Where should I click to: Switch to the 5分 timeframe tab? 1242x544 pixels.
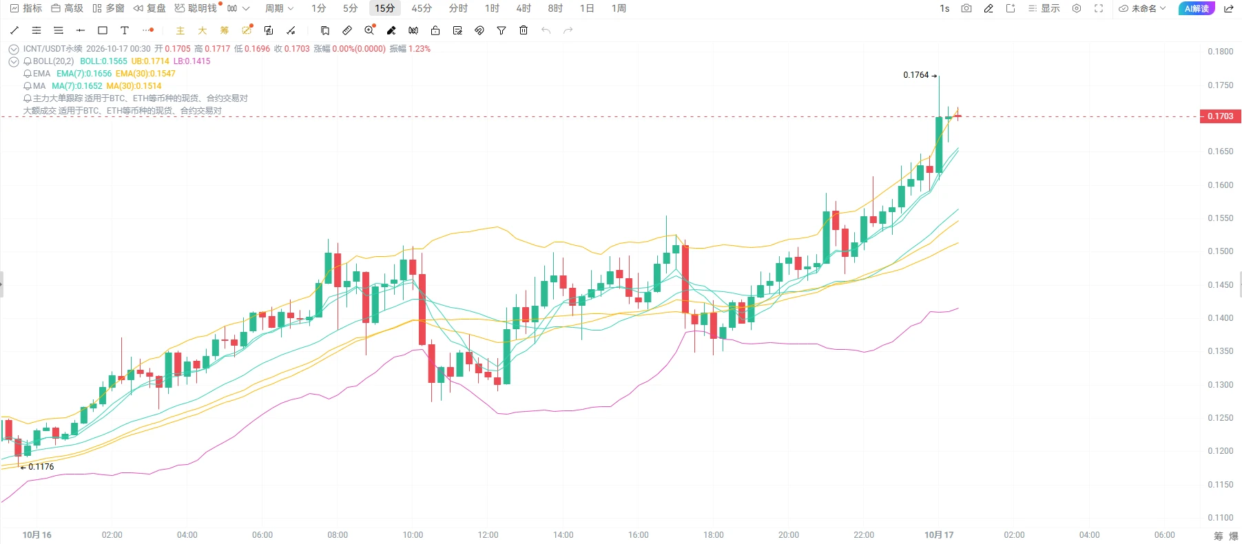351,8
